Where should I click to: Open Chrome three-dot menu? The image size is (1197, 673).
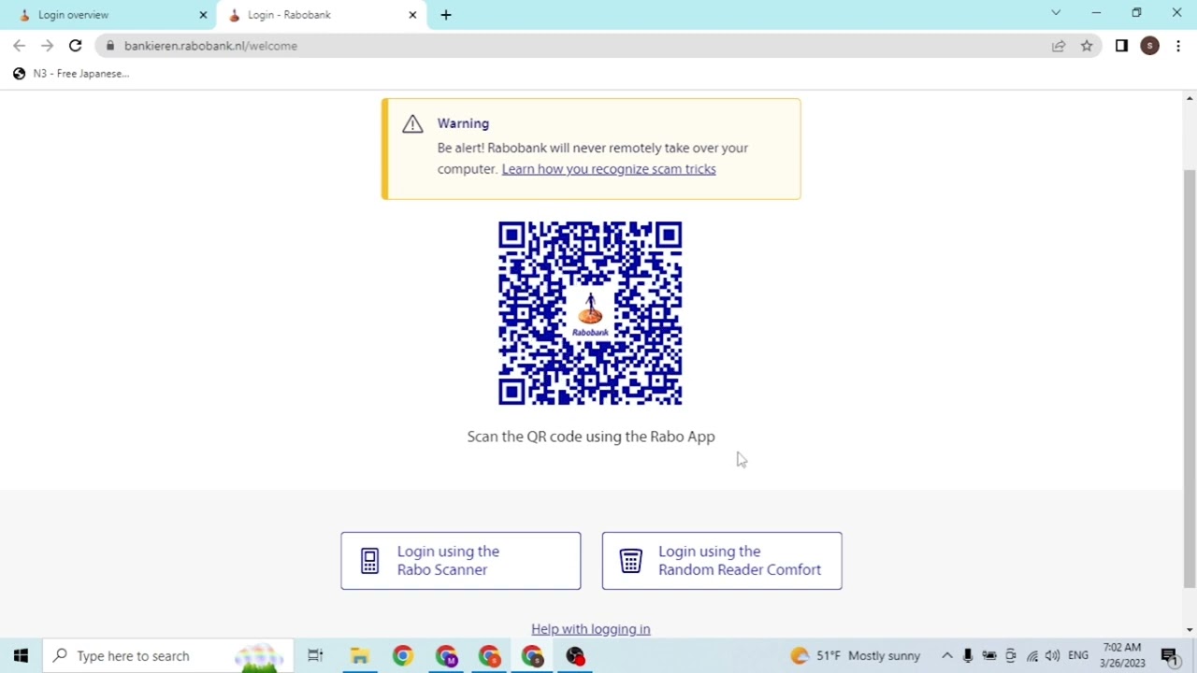tap(1178, 46)
